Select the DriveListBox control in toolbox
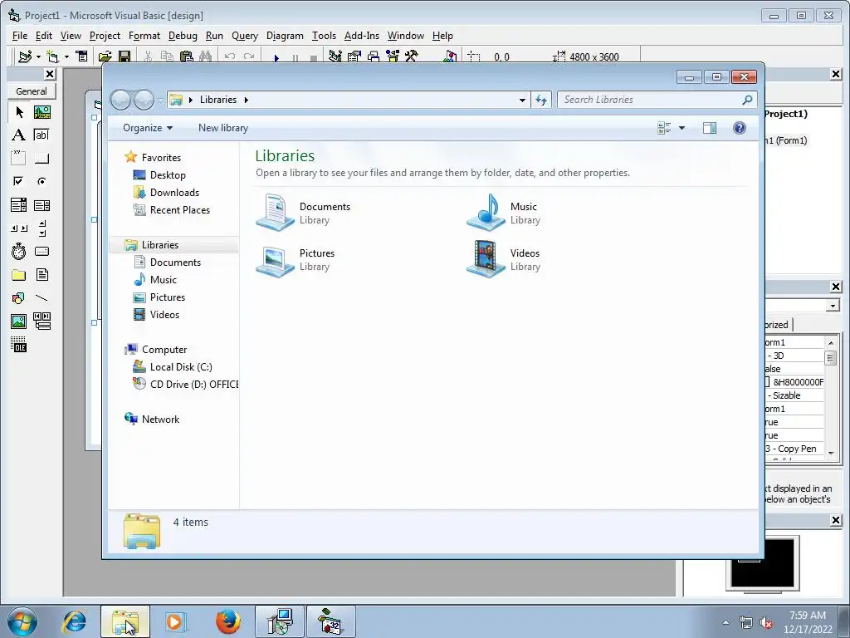The image size is (850, 638). click(x=42, y=251)
